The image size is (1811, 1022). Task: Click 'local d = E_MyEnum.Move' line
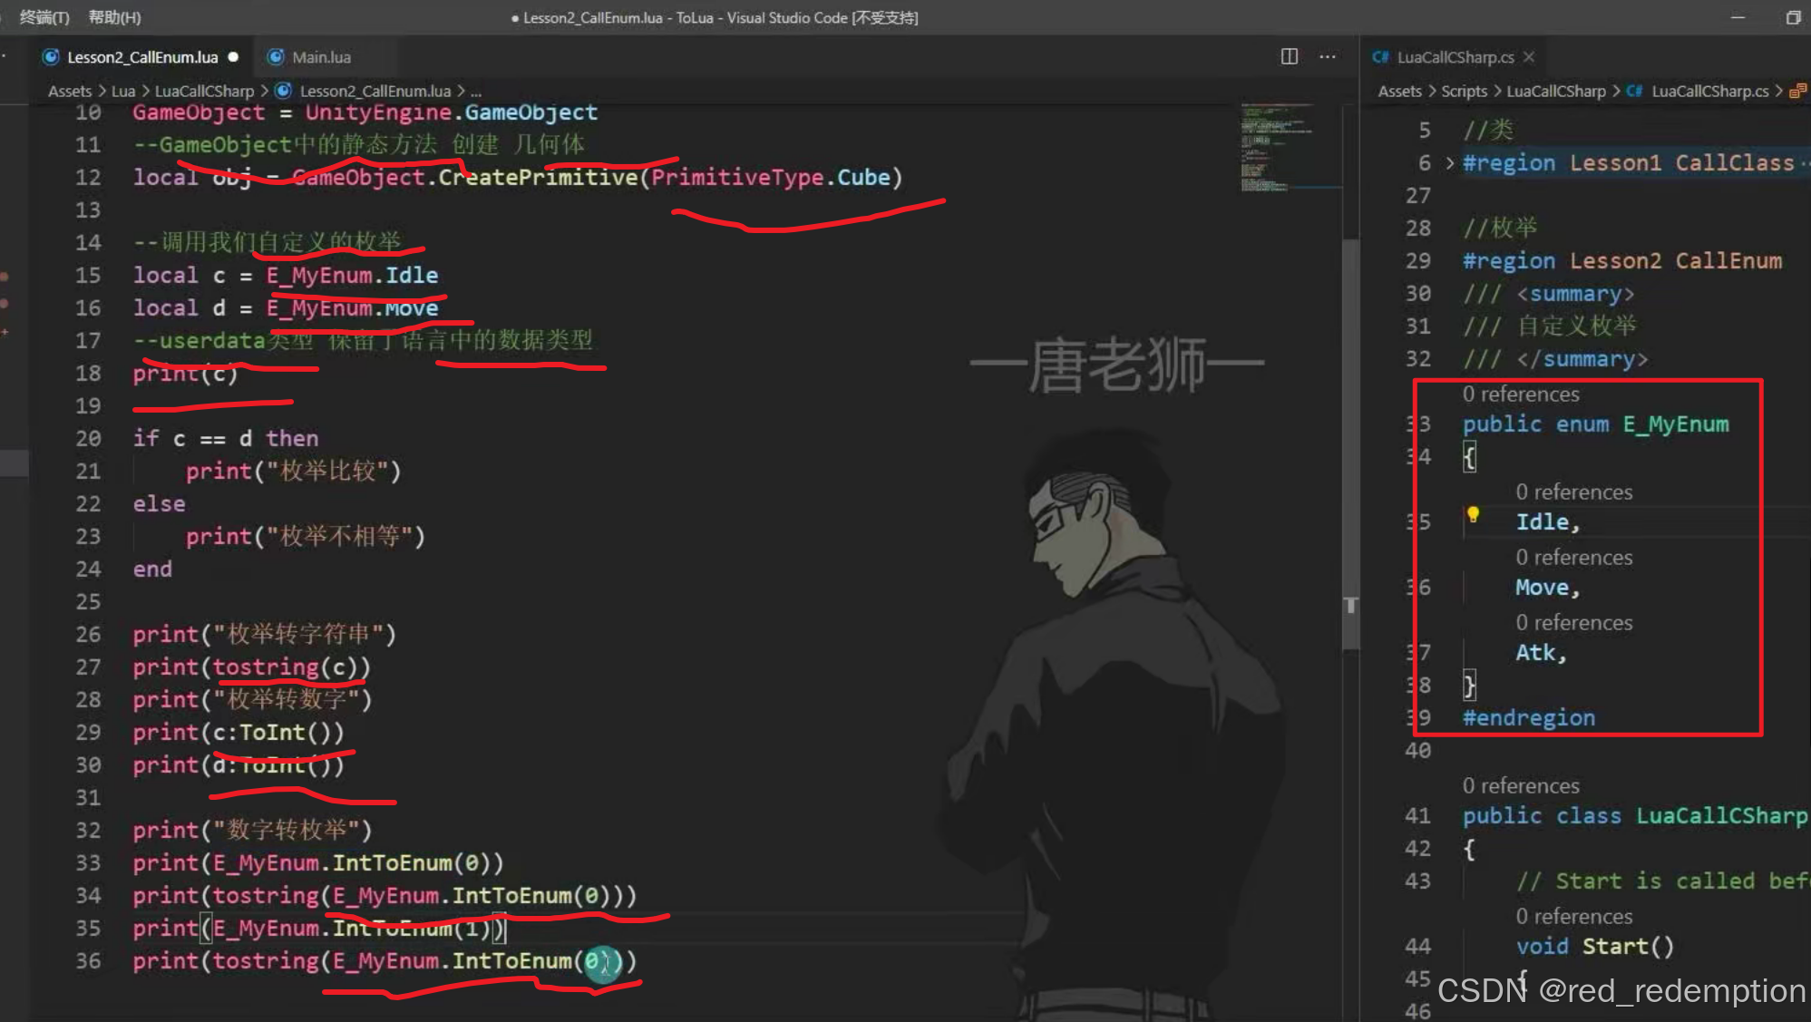(x=286, y=308)
